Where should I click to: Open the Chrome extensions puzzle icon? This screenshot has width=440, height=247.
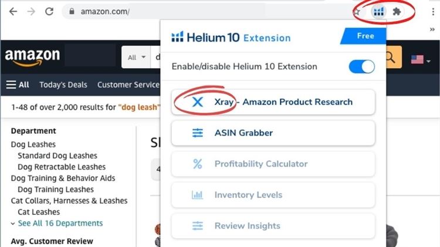tap(397, 11)
